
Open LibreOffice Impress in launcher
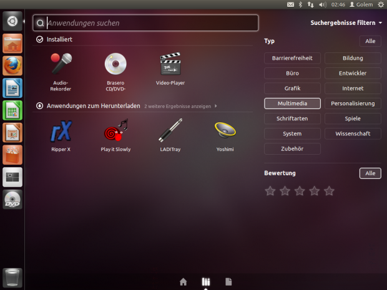[12, 133]
